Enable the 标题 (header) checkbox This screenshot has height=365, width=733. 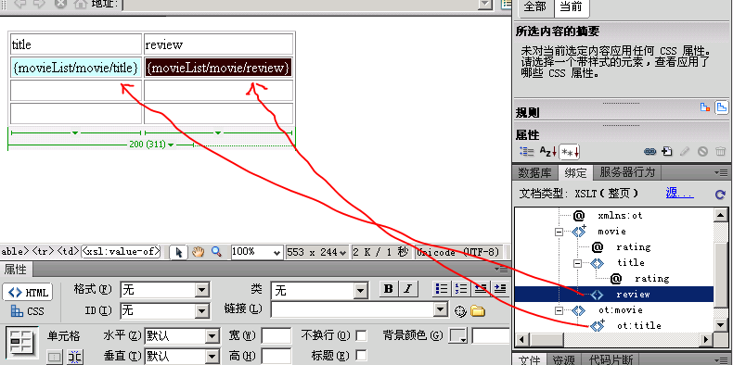(361, 355)
